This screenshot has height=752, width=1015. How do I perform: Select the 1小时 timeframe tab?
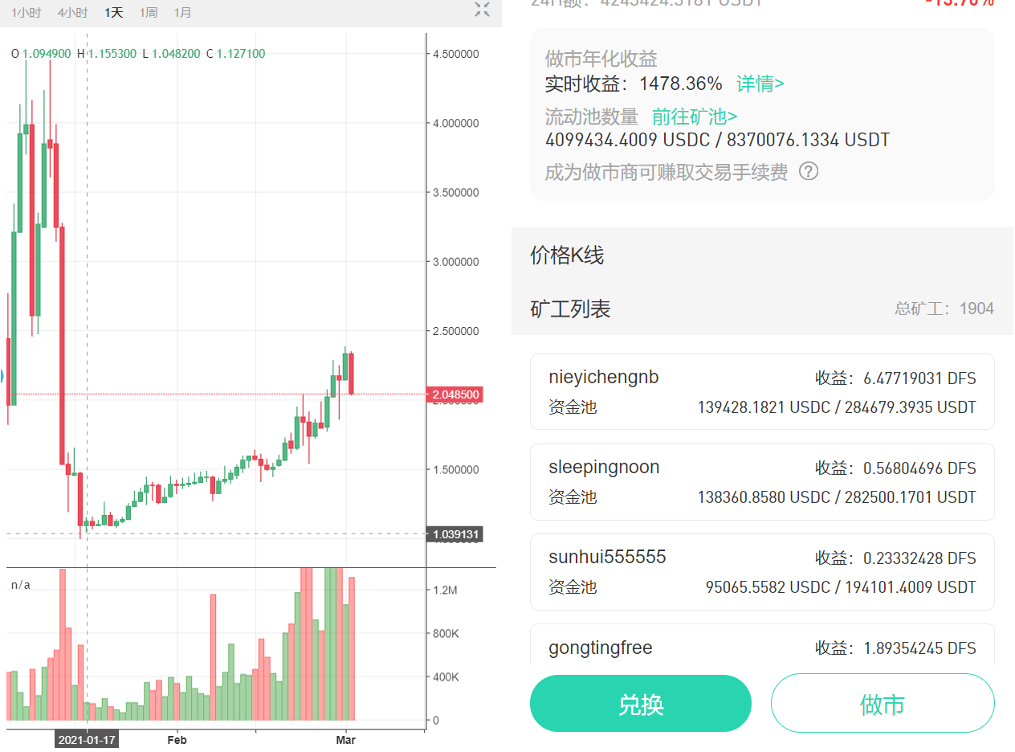(26, 12)
